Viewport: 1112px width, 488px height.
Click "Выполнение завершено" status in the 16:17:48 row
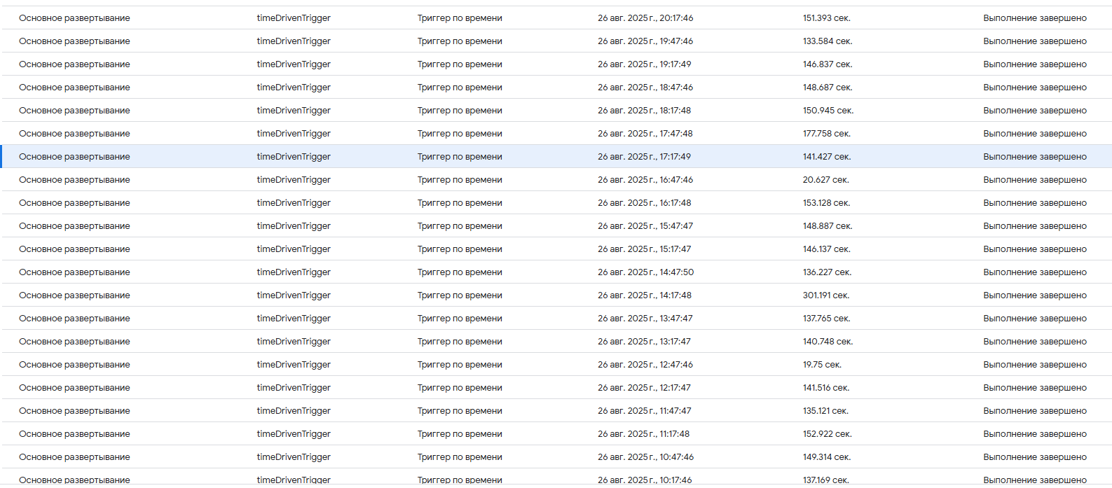coord(1034,203)
